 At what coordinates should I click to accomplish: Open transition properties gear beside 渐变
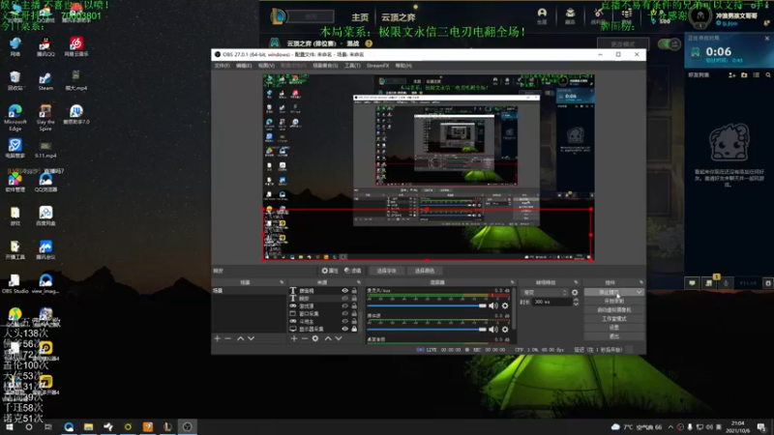[575, 293]
